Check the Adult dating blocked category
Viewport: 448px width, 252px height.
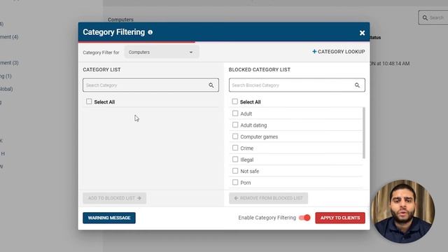(235, 125)
